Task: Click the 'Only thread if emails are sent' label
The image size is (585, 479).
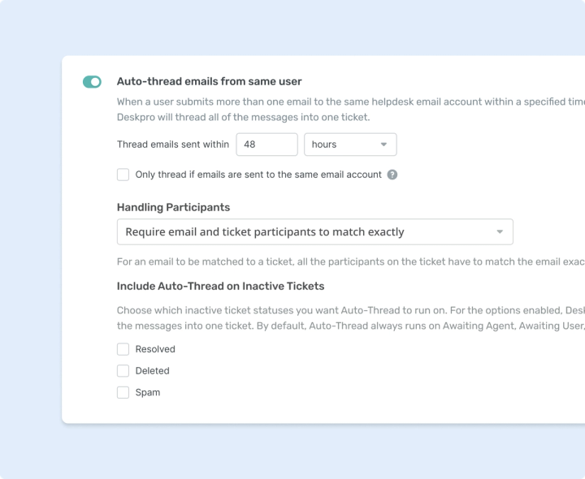Action: (x=258, y=175)
